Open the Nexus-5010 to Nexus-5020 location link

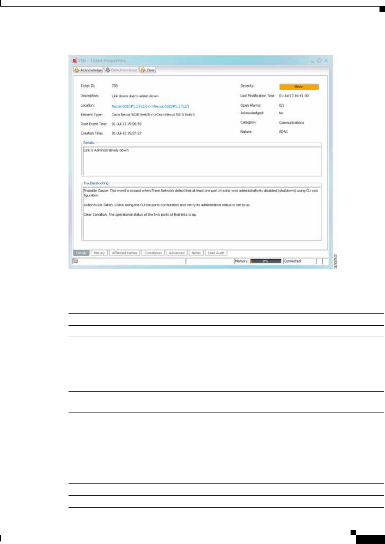tap(151, 106)
